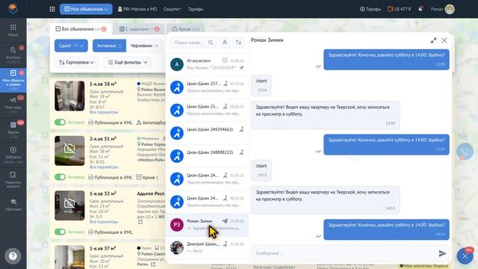Click the company logo in top left
Screen dimensions: 478x269
pyautogui.click(x=13, y=8)
